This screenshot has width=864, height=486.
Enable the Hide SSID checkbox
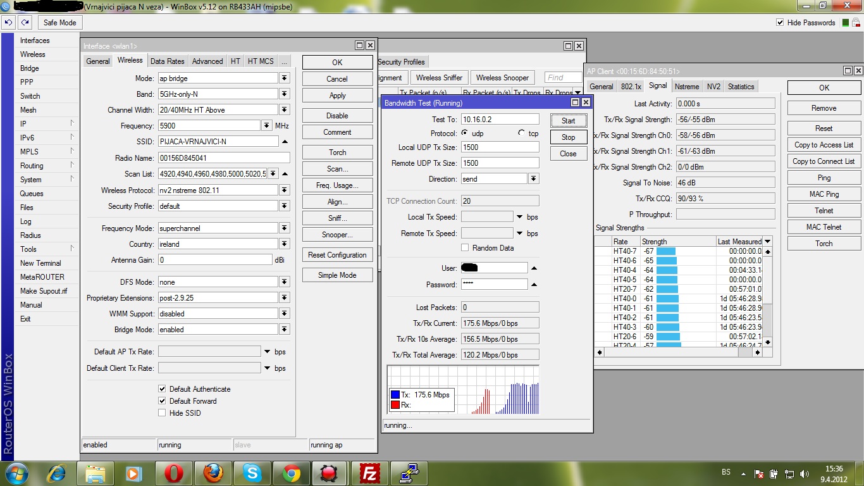(163, 413)
